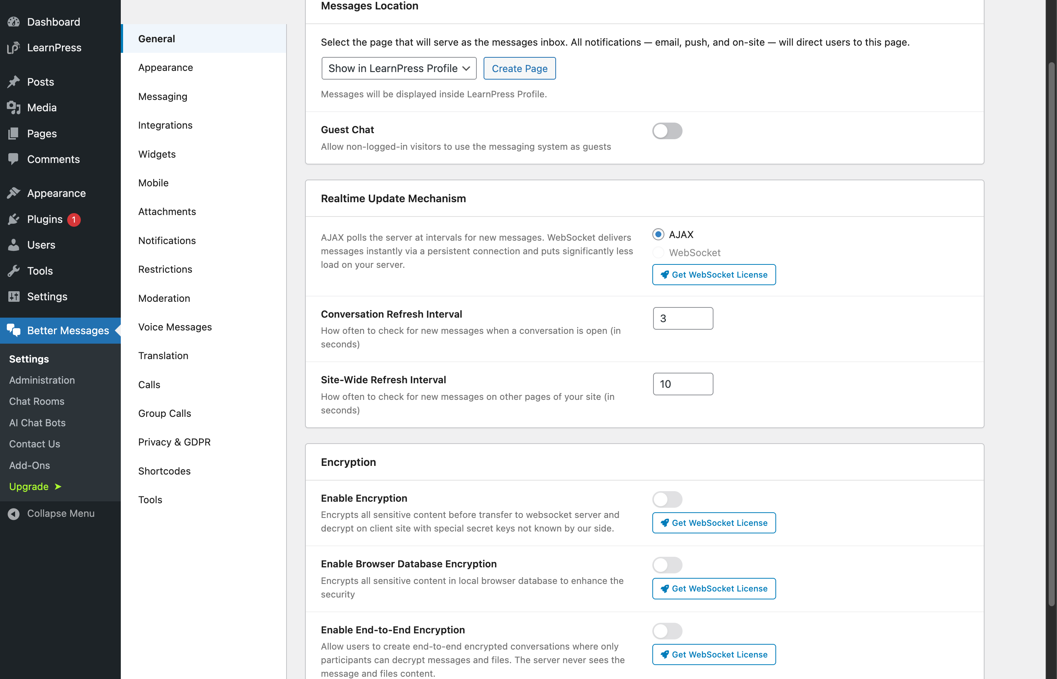Click the Better Messages chat icon
The height and width of the screenshot is (679, 1057).
[x=14, y=330]
